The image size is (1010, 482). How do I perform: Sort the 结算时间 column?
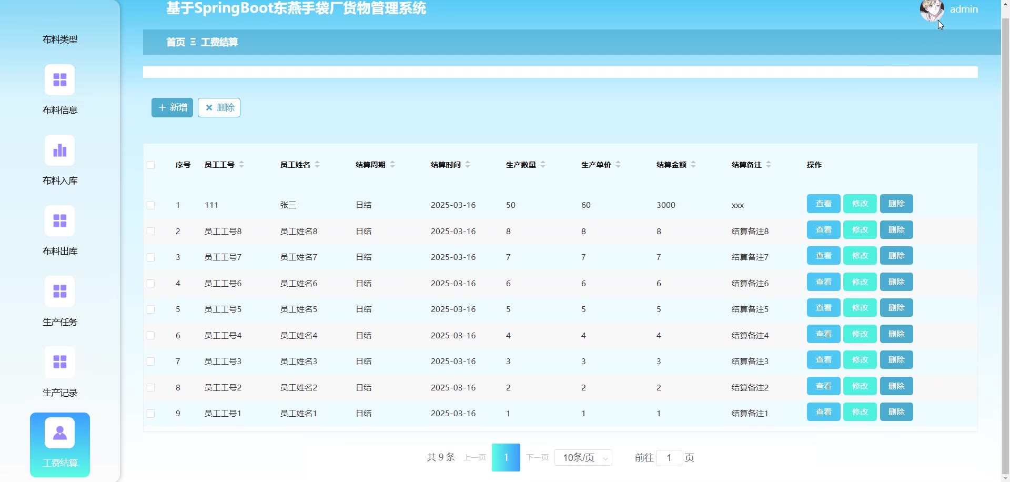click(x=468, y=165)
